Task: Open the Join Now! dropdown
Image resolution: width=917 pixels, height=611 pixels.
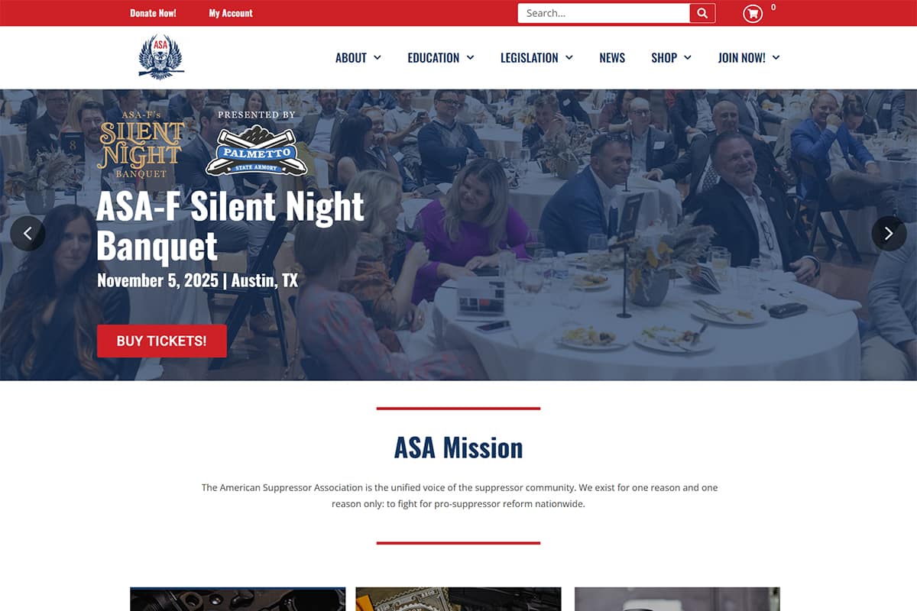Action: coord(749,58)
